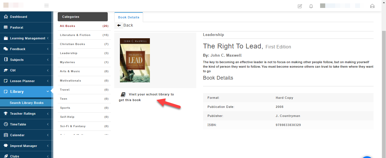
Task: Click the Categories header
Action: (83, 17)
